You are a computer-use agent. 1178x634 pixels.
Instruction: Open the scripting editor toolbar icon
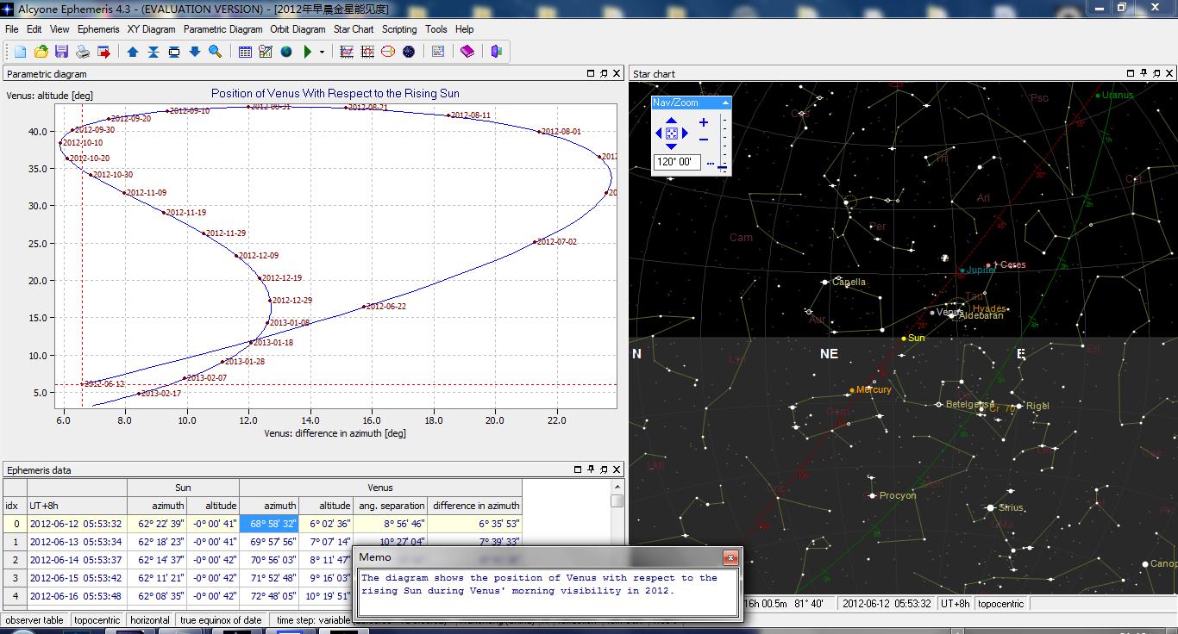[x=438, y=52]
